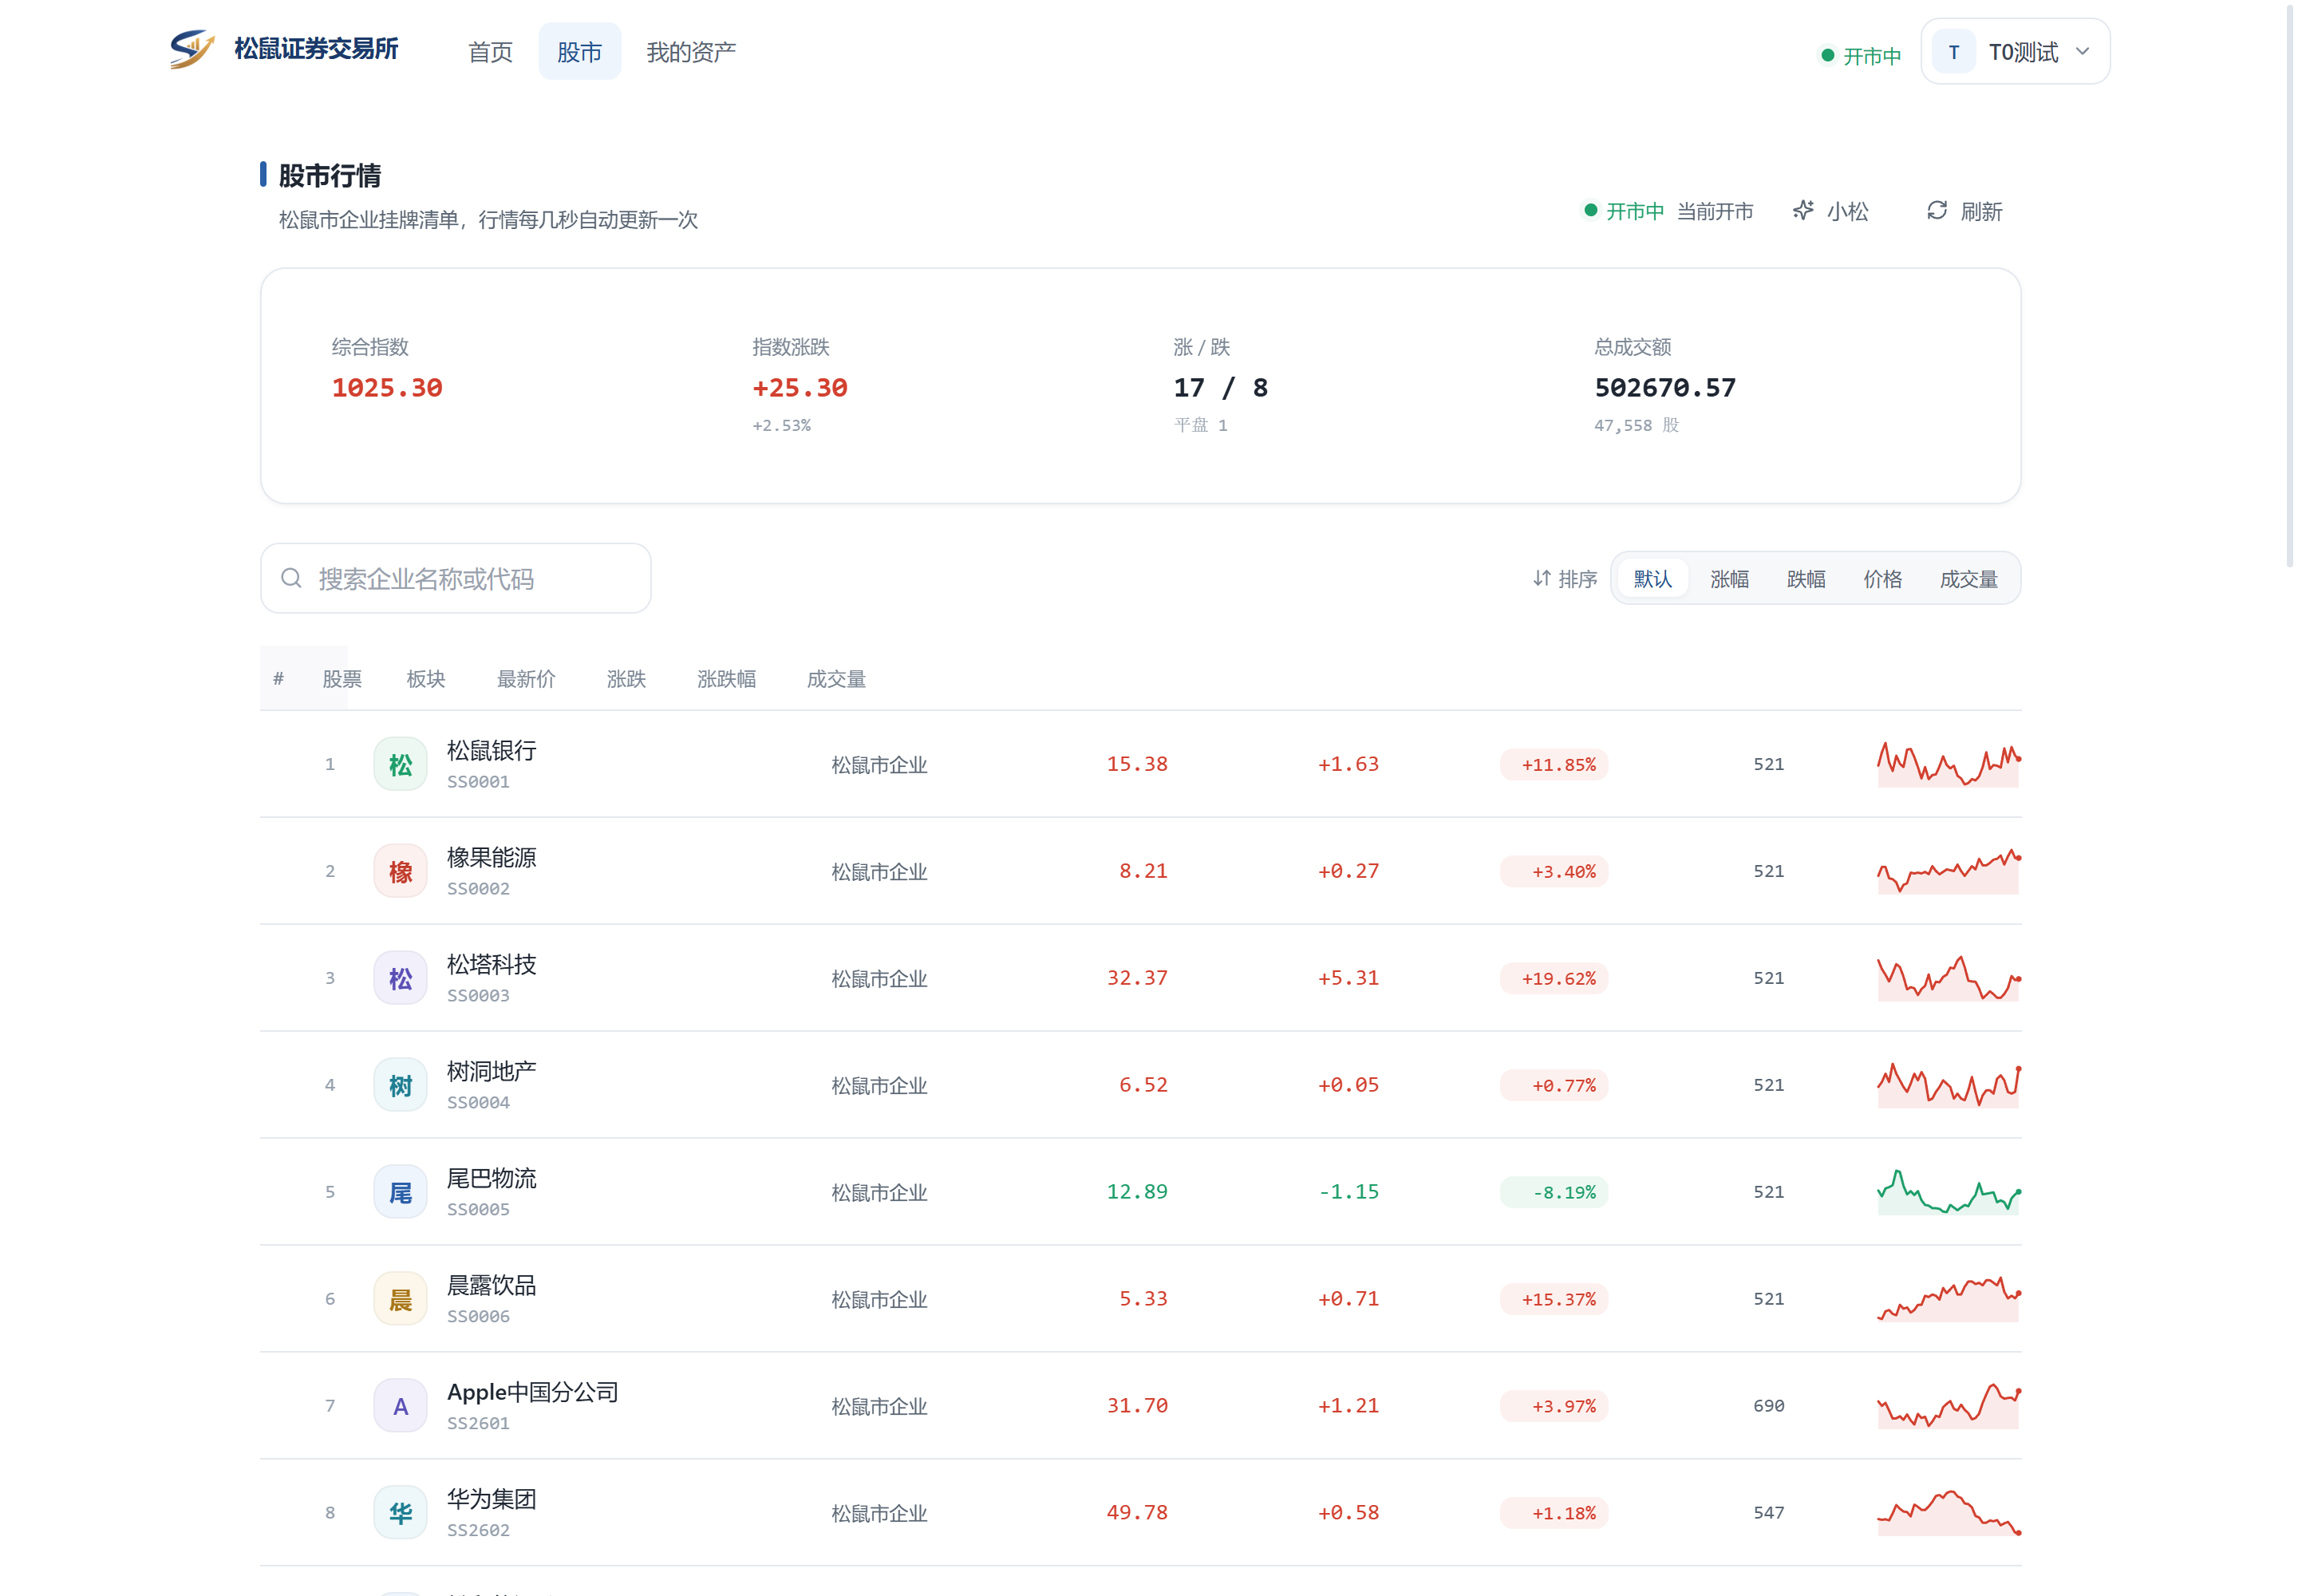Open the 晨露饮品 stock row
This screenshot has height=1596, width=2298.
tap(1140, 1299)
